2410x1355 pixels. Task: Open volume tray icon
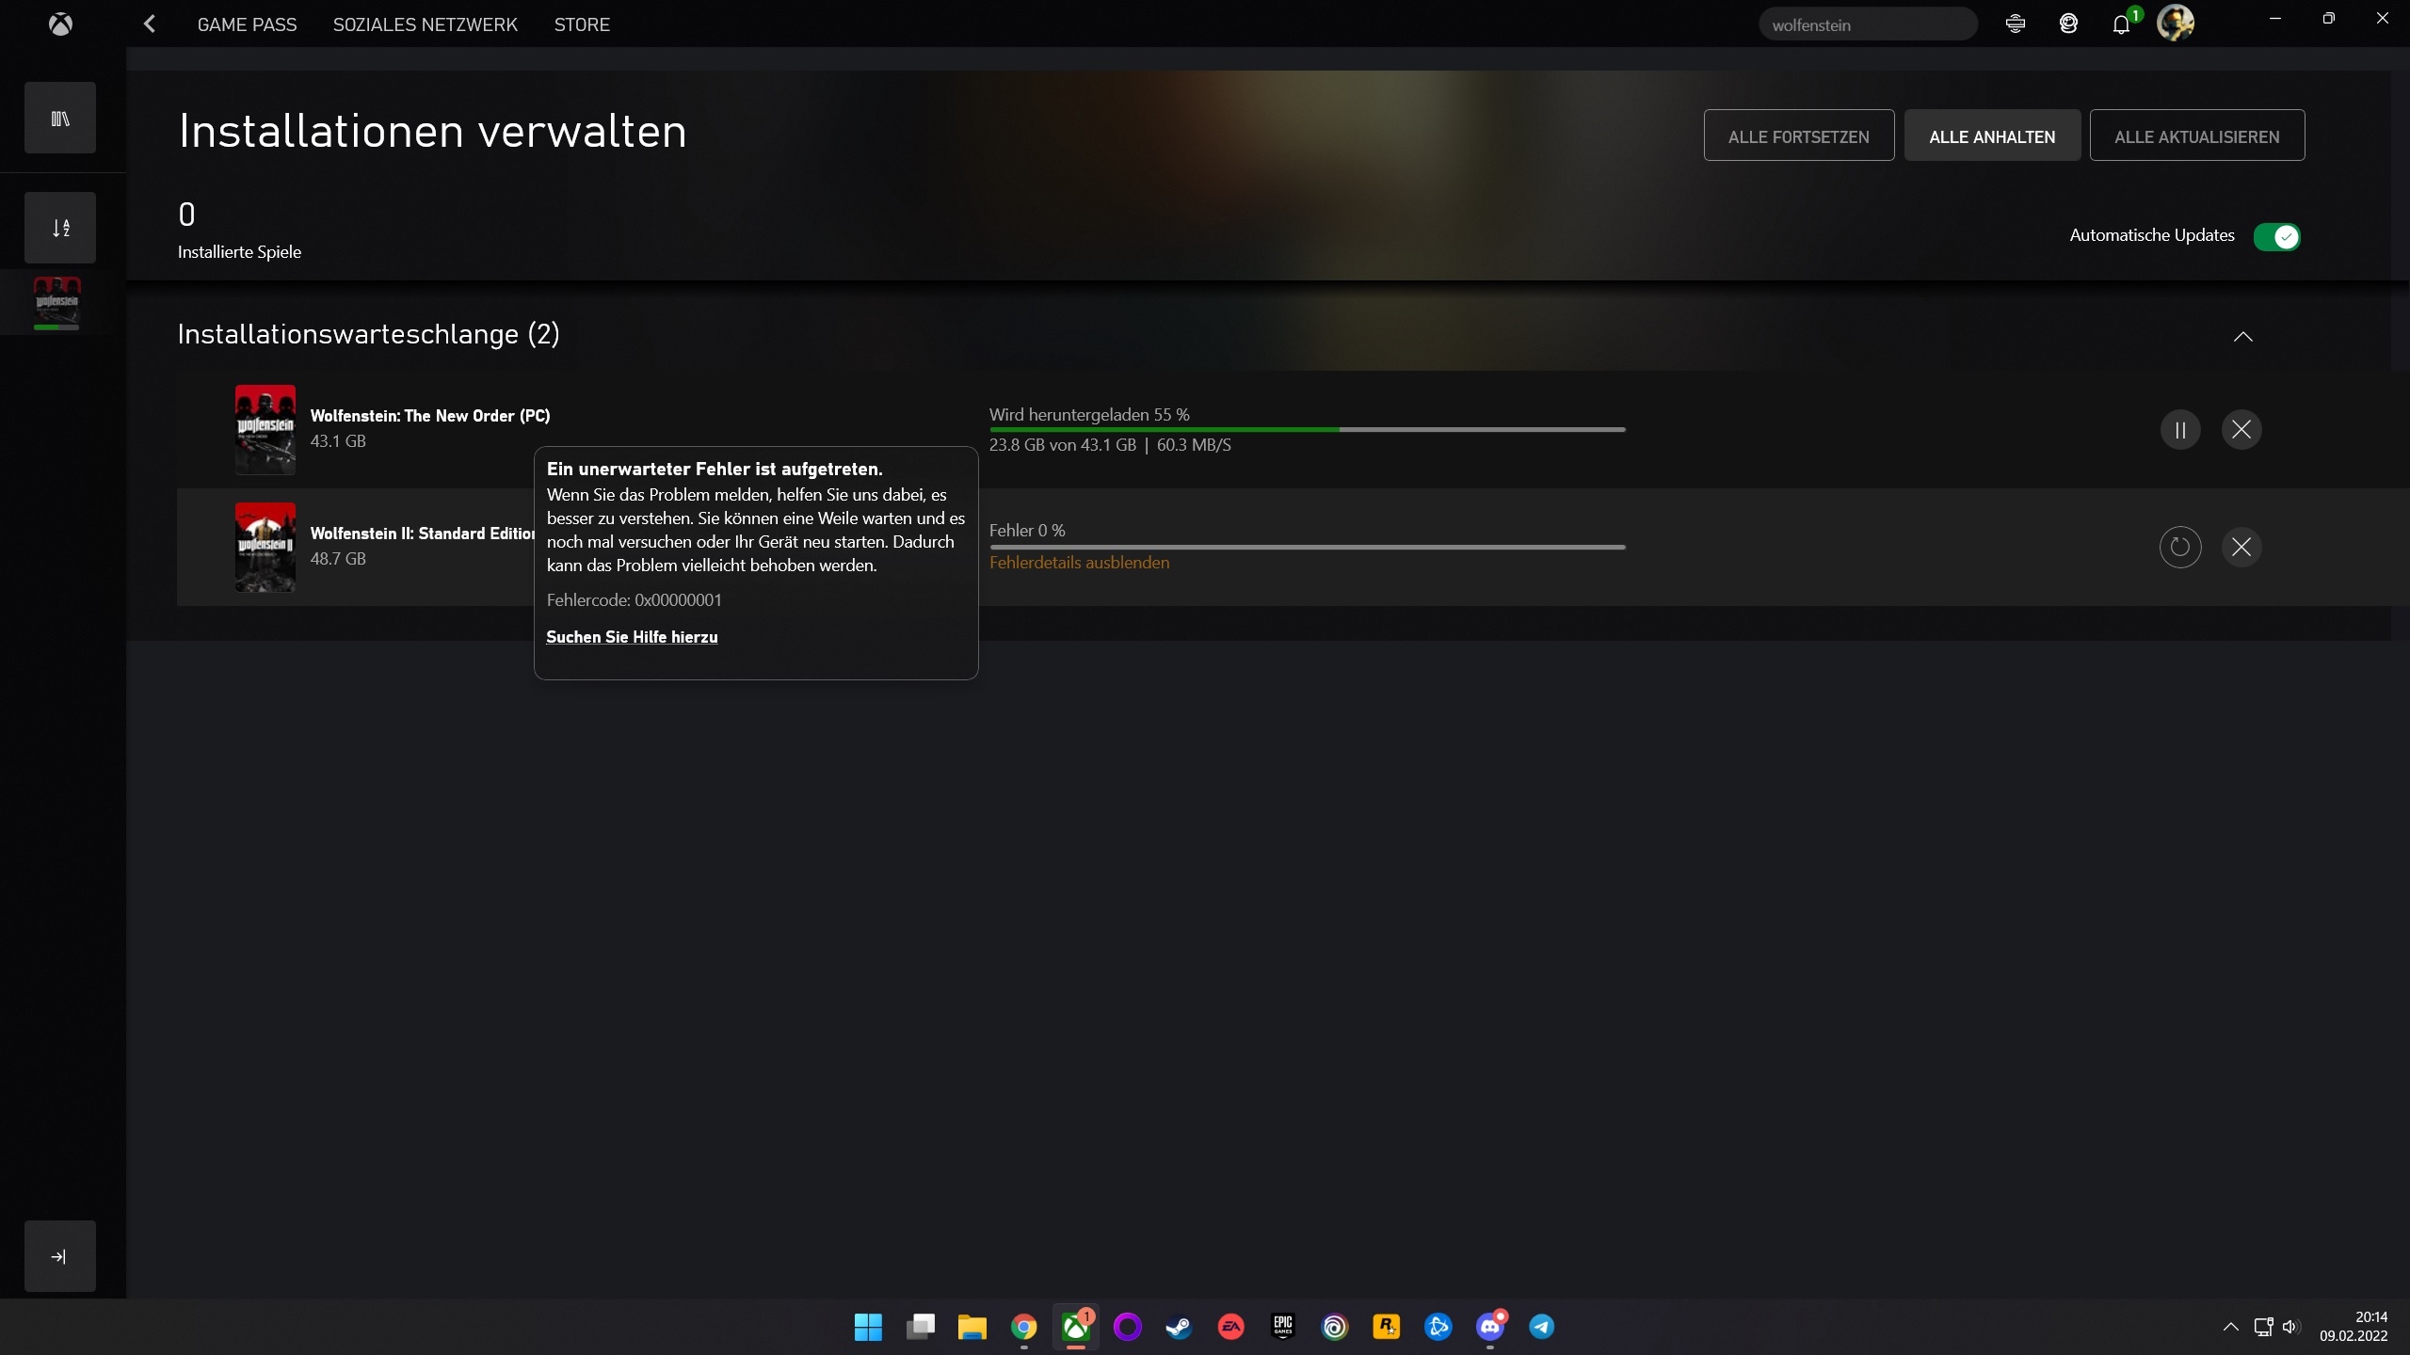coord(2291,1327)
